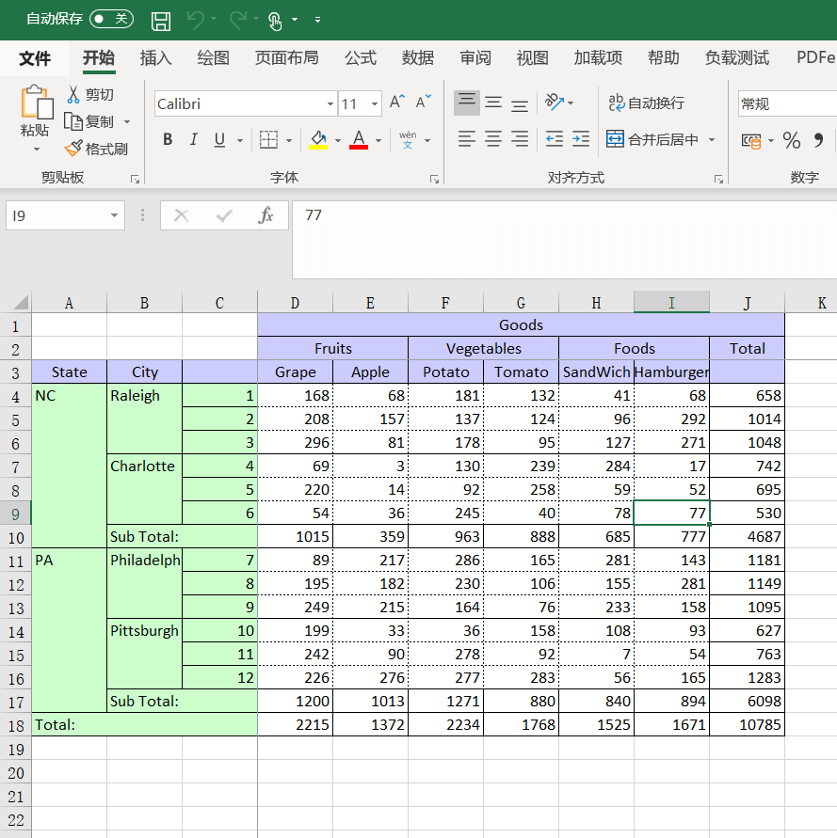Viewport: 837px width, 838px height.
Task: Toggle align text left icon
Action: tap(467, 139)
